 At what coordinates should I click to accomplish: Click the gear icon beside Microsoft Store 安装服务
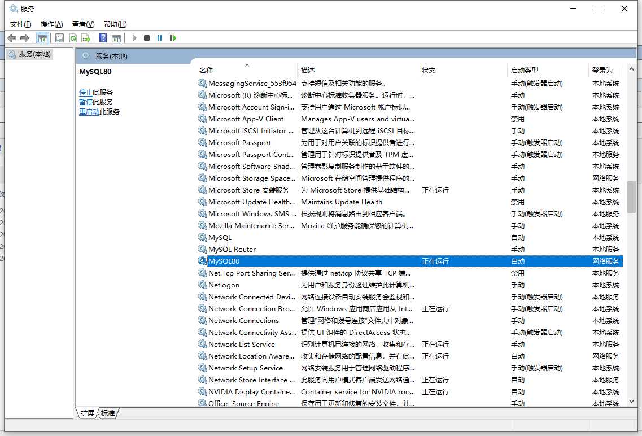[202, 190]
